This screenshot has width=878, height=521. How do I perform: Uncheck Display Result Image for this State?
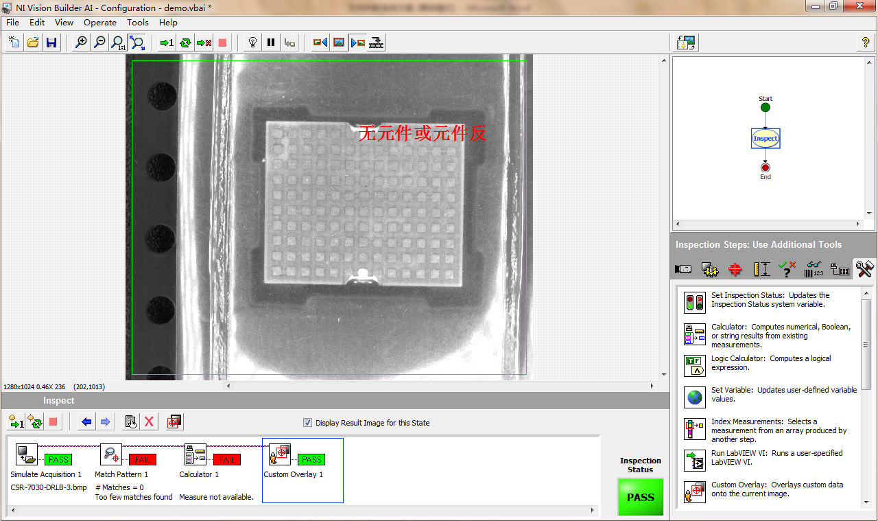(307, 423)
